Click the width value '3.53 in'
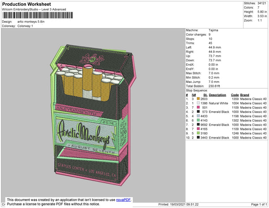This screenshot has height=208, width=269. point(262,16)
